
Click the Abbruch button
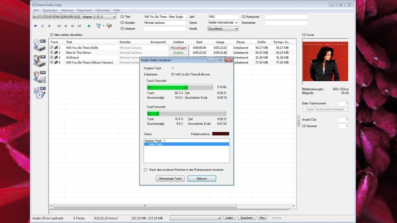coord(202,178)
